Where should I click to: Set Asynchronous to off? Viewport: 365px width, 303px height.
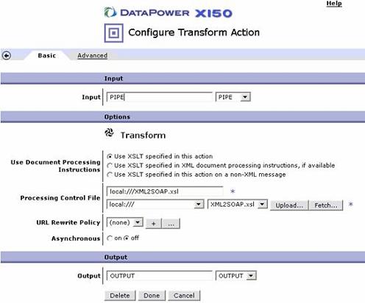coord(127,238)
